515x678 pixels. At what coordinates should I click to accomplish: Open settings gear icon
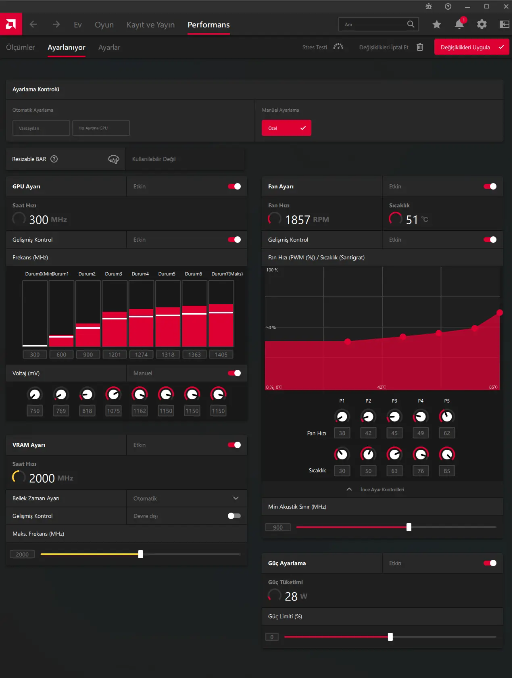tap(482, 25)
